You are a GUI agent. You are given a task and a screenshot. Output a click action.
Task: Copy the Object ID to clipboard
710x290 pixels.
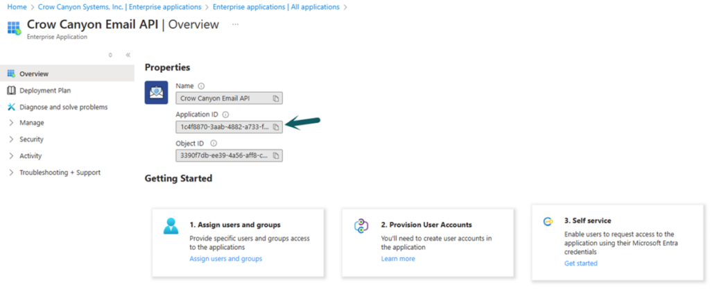click(276, 155)
